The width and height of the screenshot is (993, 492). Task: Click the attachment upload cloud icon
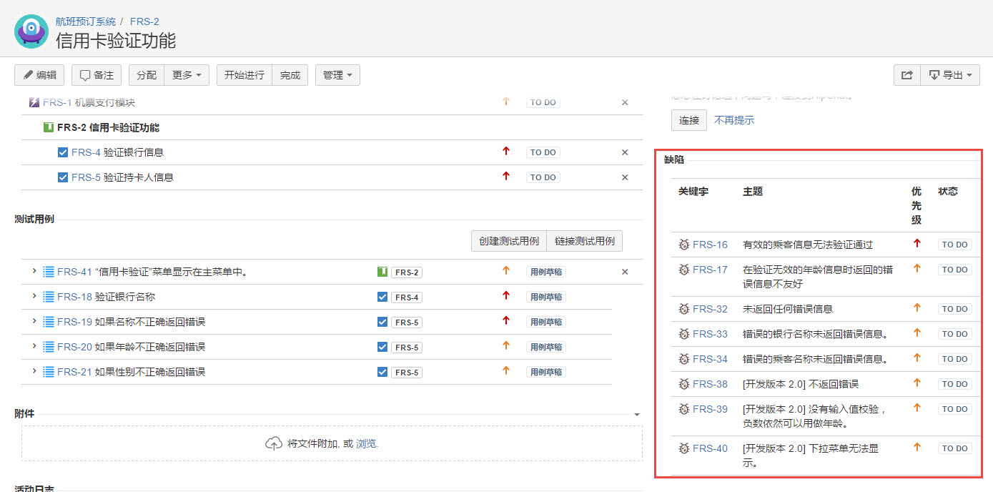tap(274, 443)
